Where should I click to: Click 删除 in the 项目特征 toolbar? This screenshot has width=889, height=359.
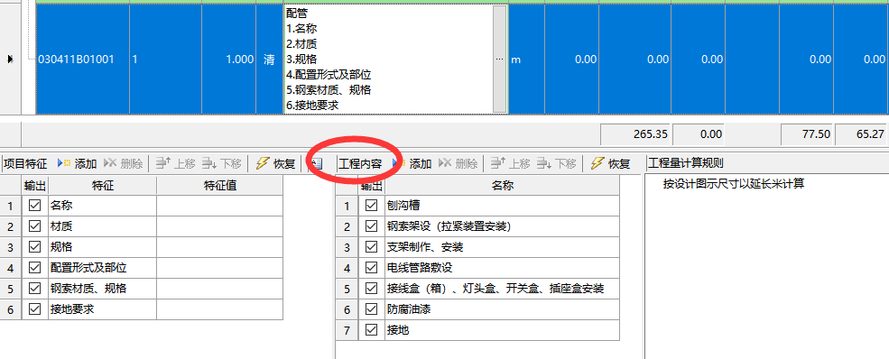click(124, 164)
